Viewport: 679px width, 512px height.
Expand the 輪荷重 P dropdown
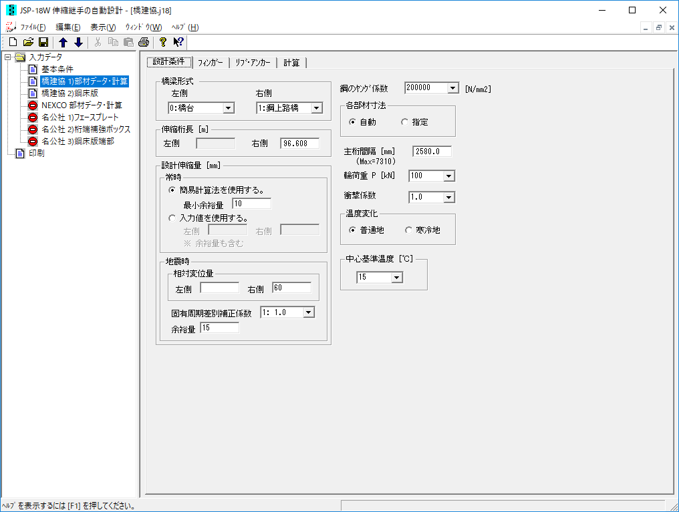pos(448,176)
